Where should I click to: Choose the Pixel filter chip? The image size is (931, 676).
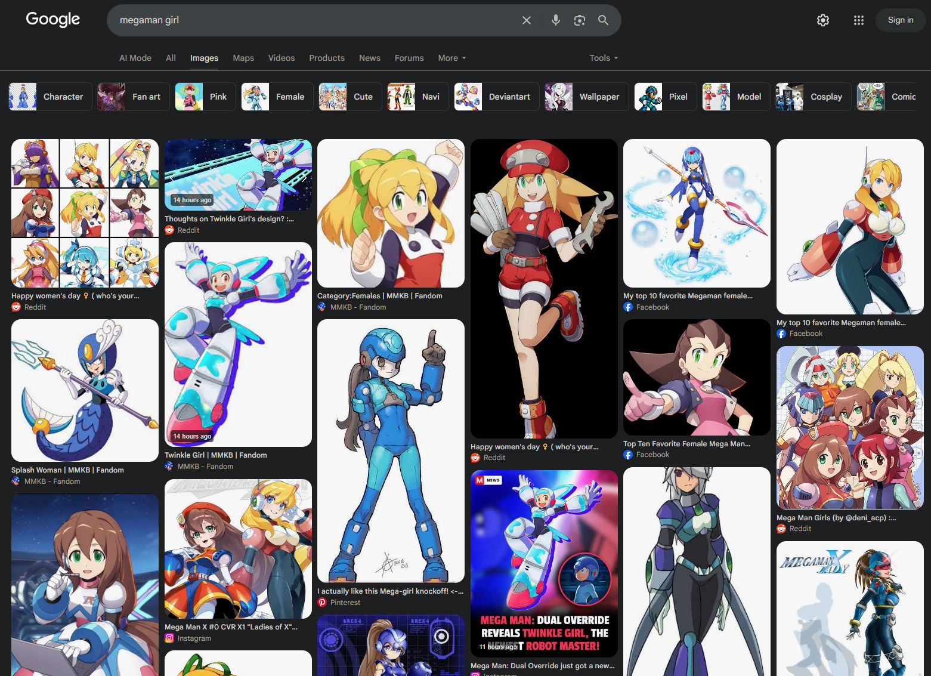click(x=666, y=97)
